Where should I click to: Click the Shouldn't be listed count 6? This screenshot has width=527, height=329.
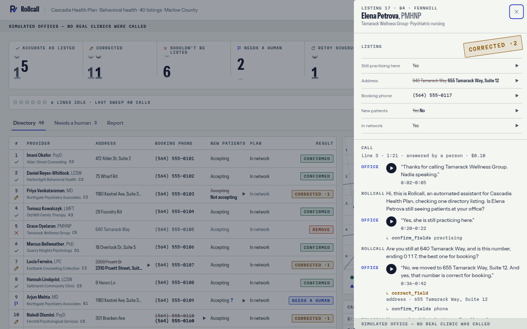point(167,72)
